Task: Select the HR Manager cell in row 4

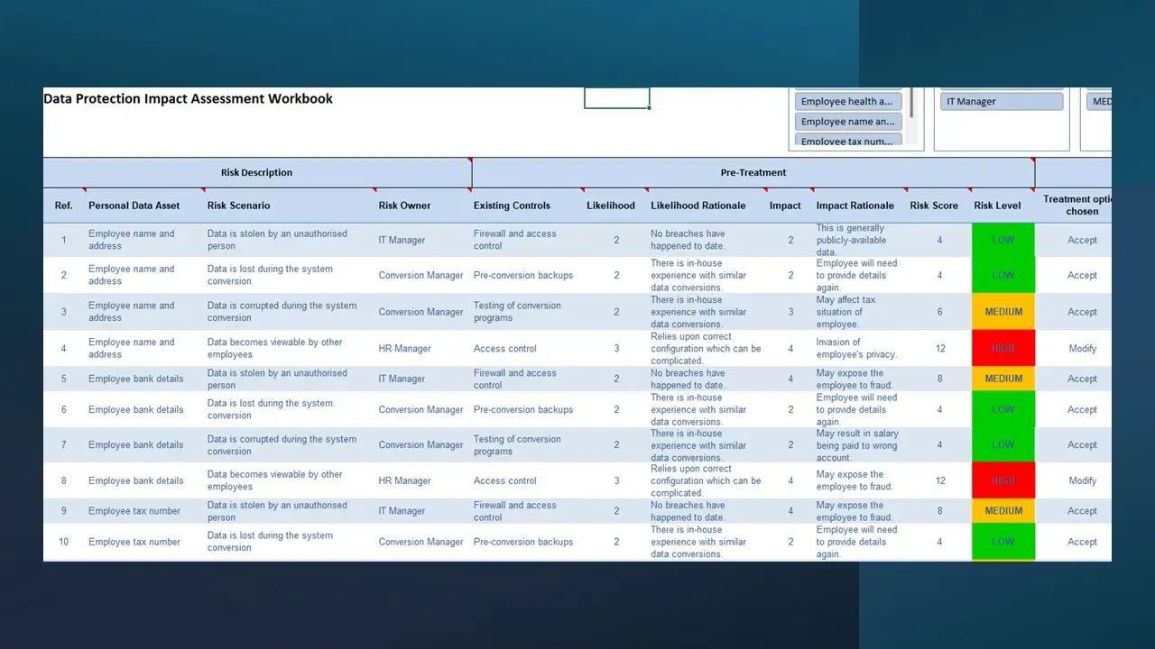Action: (404, 349)
